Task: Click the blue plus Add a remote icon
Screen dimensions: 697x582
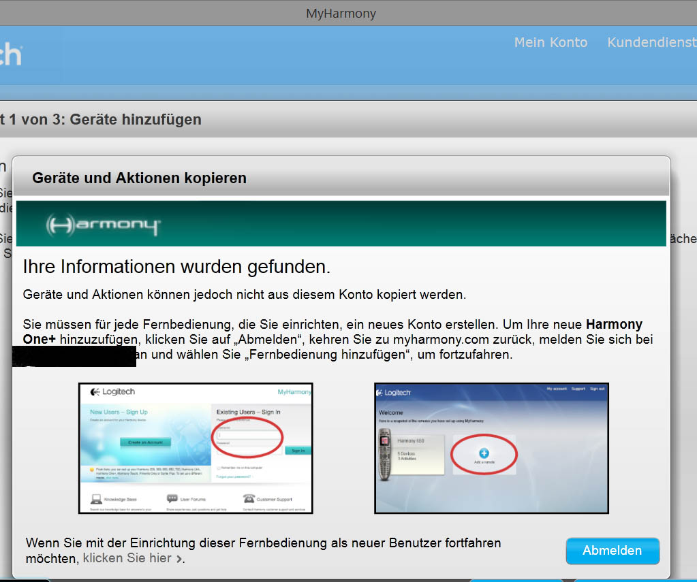Action: click(x=484, y=453)
